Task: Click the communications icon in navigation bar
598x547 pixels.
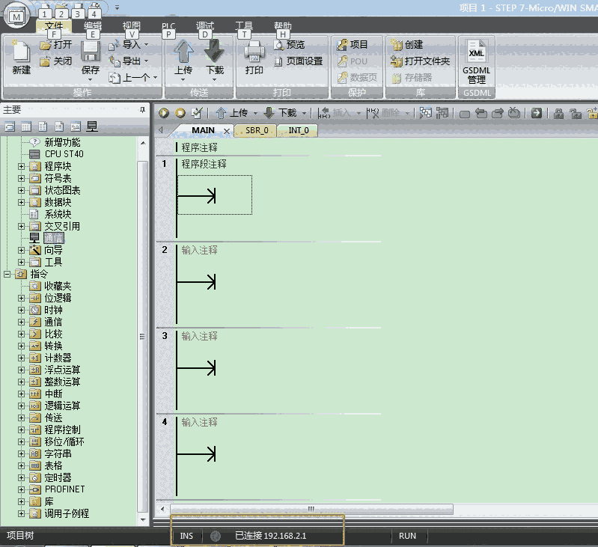Action: coord(93,126)
